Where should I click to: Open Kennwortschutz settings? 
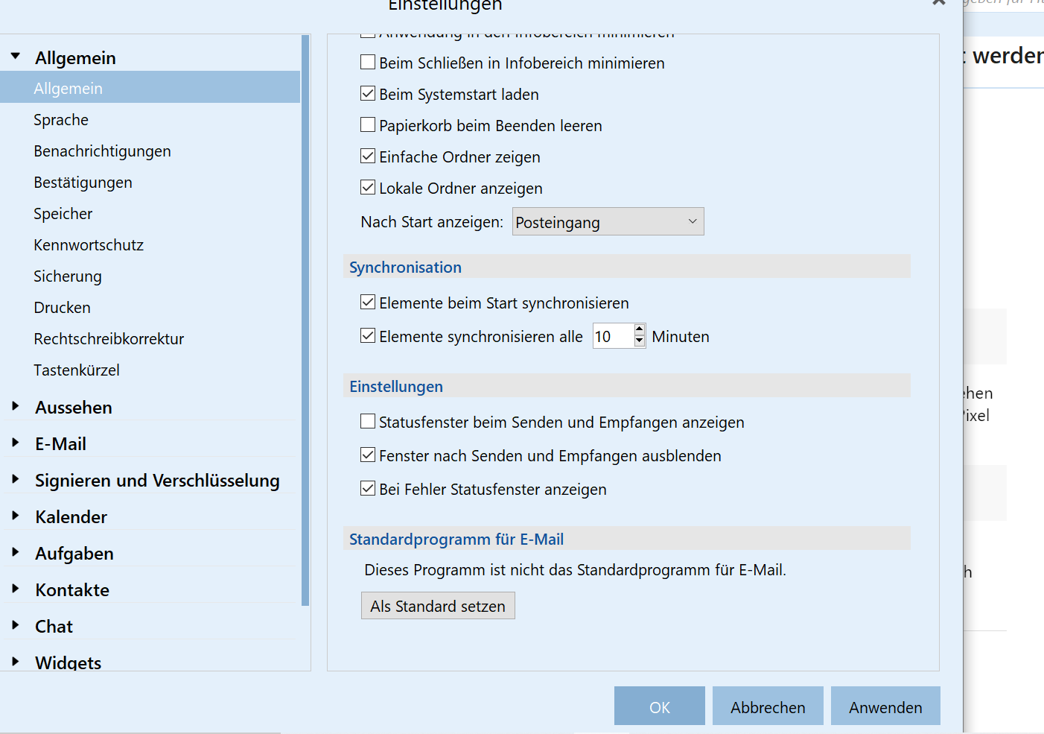(89, 245)
